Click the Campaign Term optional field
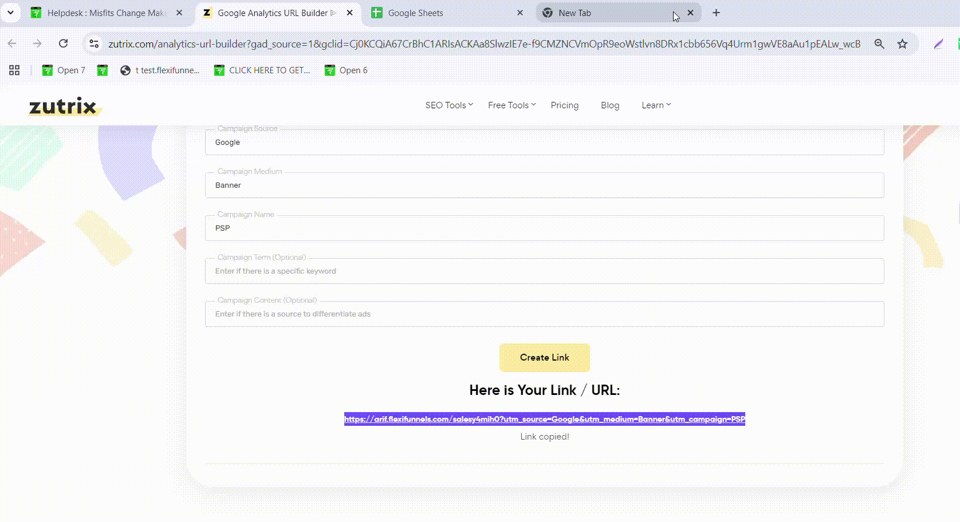The width and height of the screenshot is (960, 522). [x=544, y=271]
